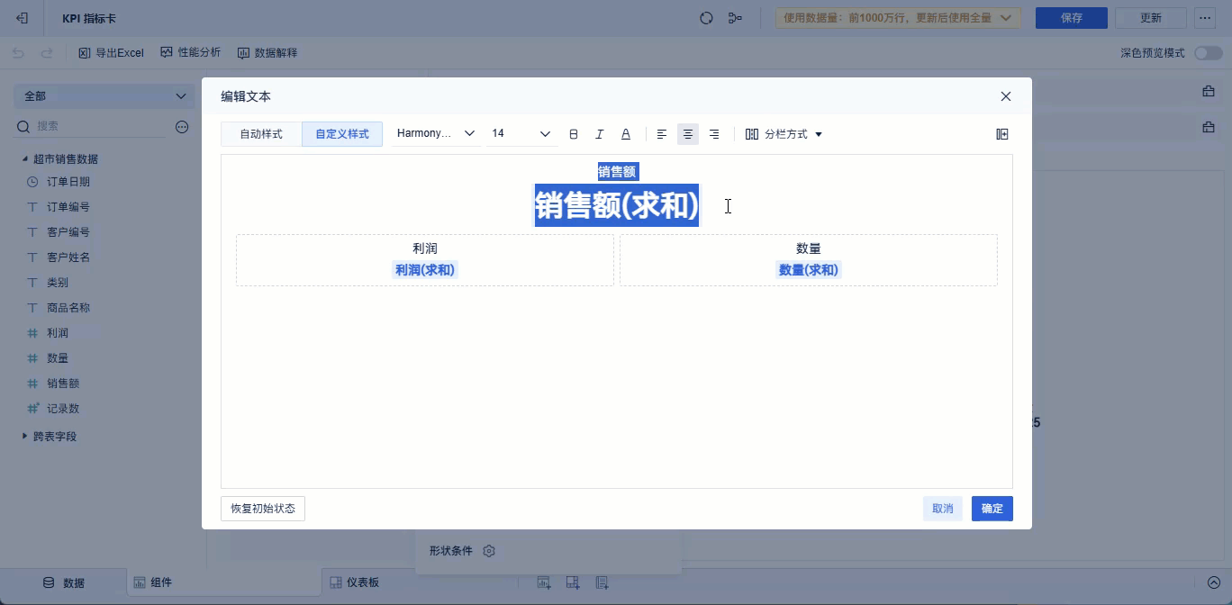1232x605 pixels.
Task: Switch to the 仪表板 tab
Action: pyautogui.click(x=358, y=582)
